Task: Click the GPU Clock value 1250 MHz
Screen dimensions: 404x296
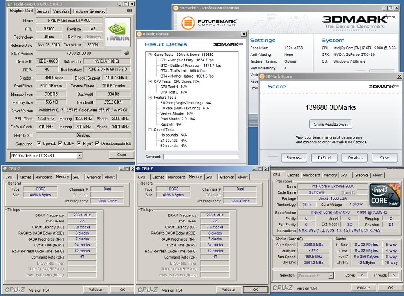Action: (x=46, y=118)
